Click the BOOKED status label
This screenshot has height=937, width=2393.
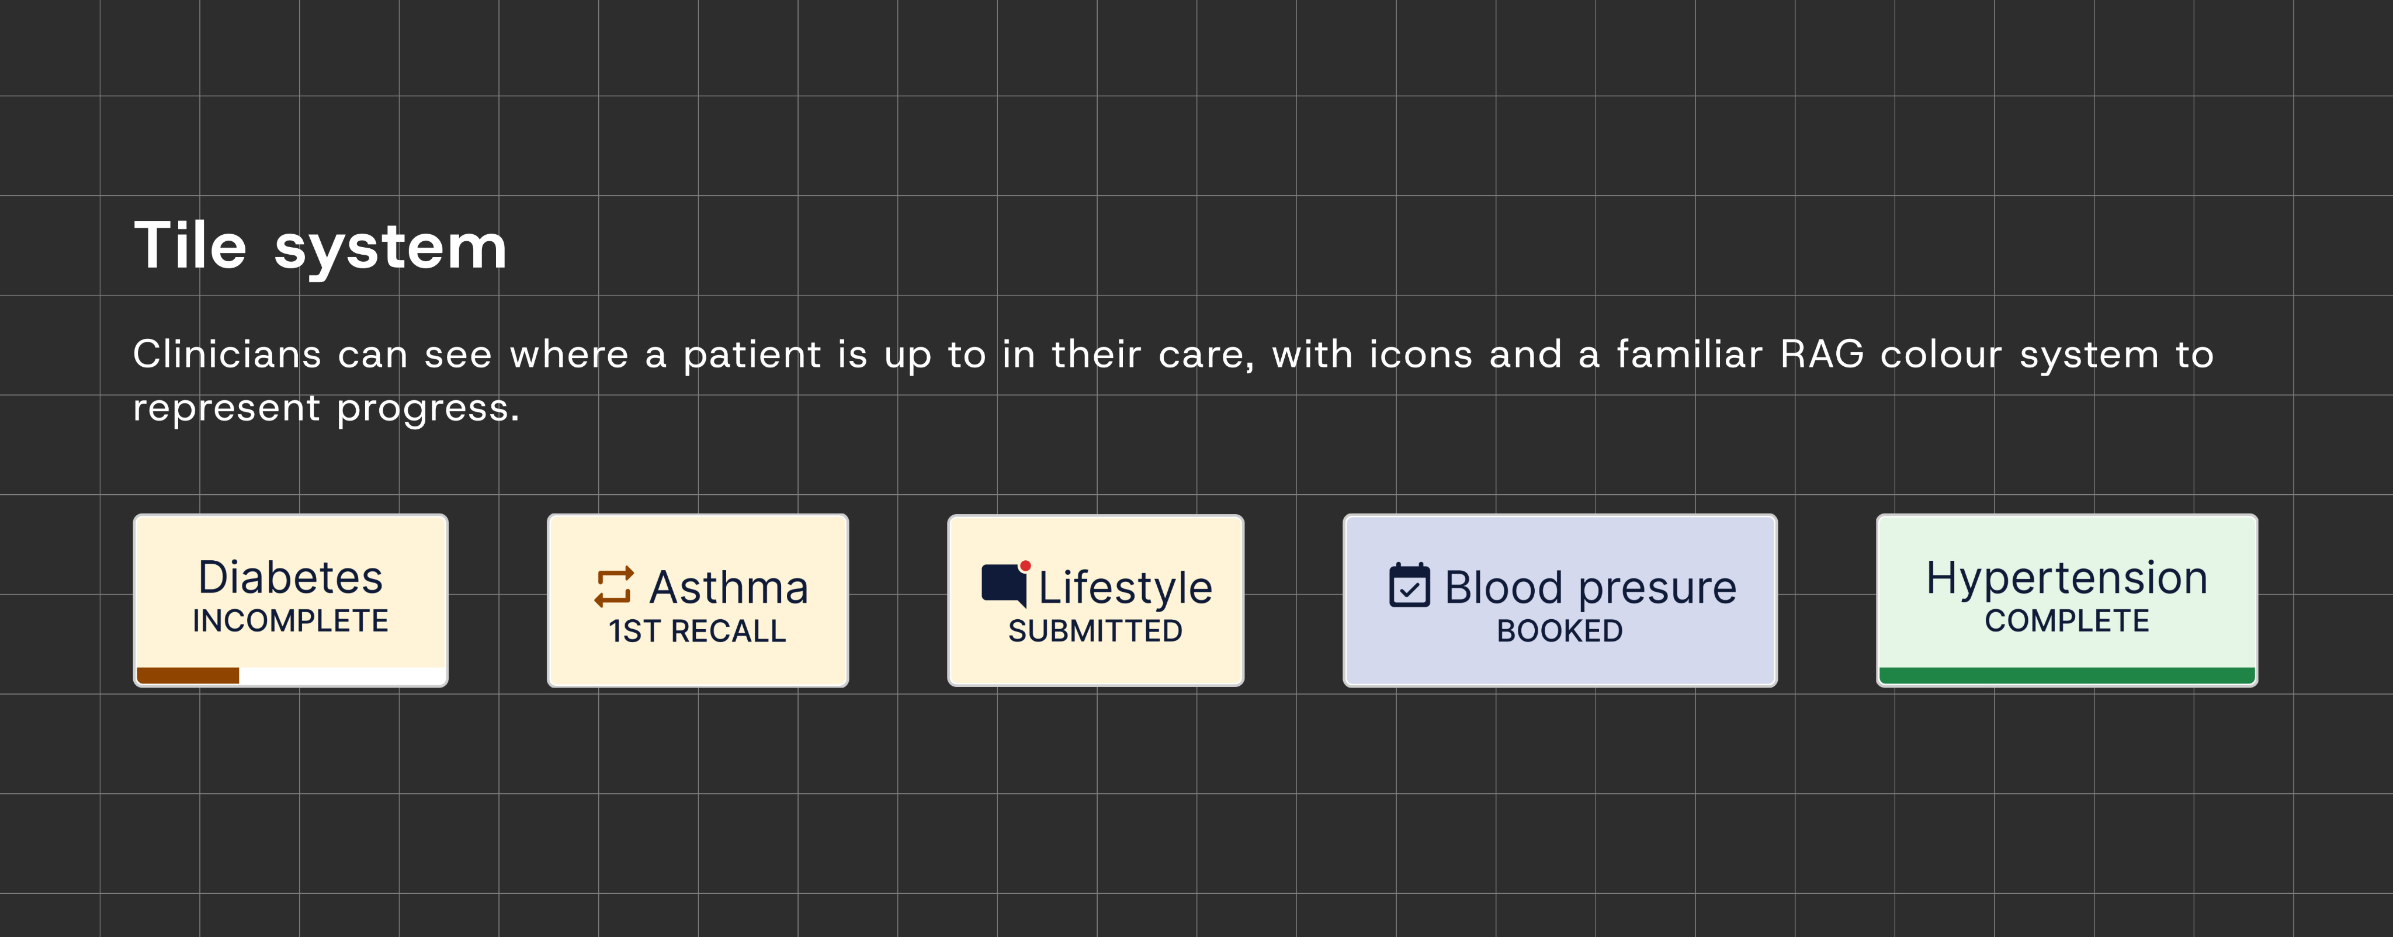(1560, 630)
